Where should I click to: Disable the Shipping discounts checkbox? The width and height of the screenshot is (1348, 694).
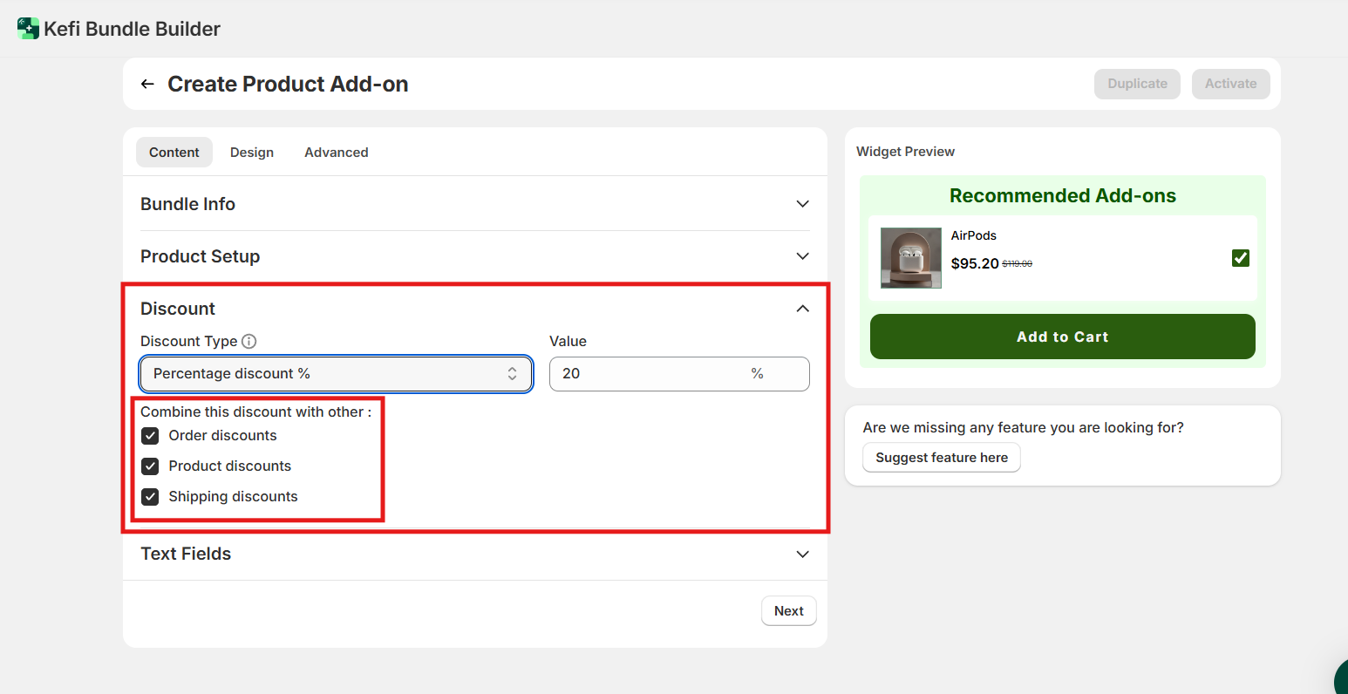click(x=151, y=497)
